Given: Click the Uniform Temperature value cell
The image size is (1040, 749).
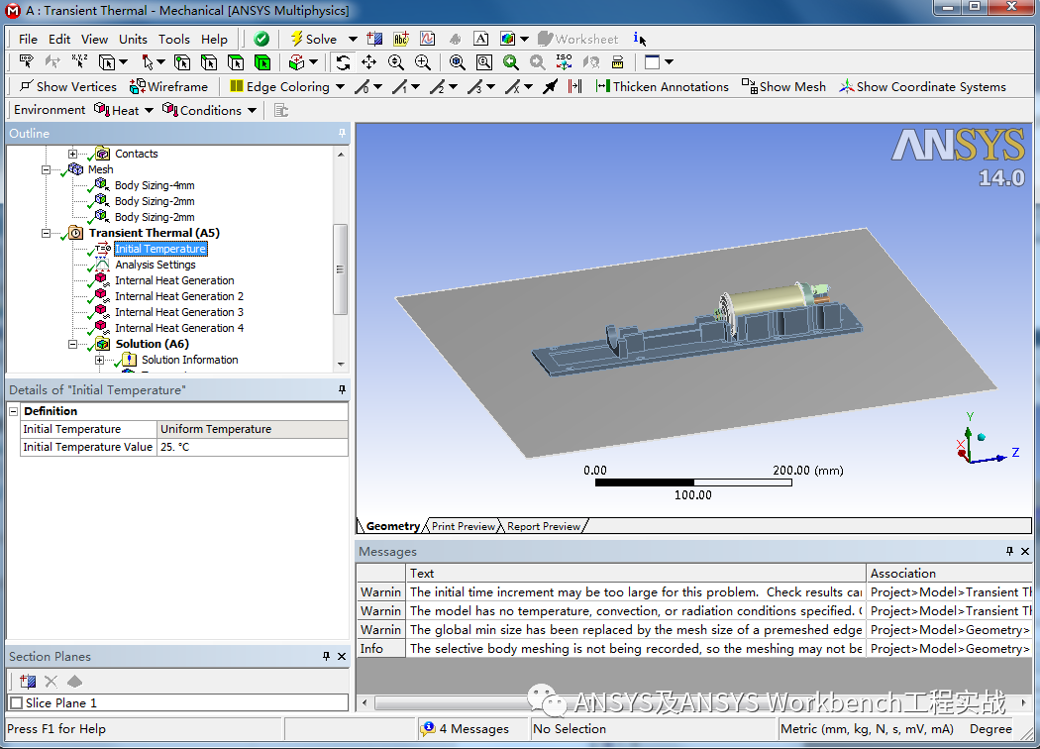Looking at the screenshot, I should 252,429.
